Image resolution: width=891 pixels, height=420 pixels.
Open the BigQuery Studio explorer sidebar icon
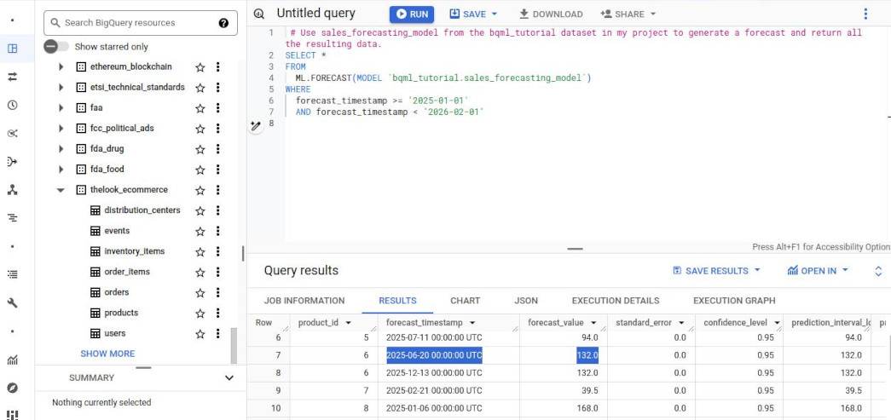pos(12,49)
